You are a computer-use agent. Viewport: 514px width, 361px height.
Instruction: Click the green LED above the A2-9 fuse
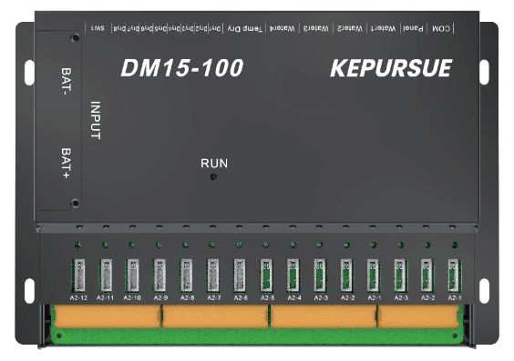click(159, 245)
